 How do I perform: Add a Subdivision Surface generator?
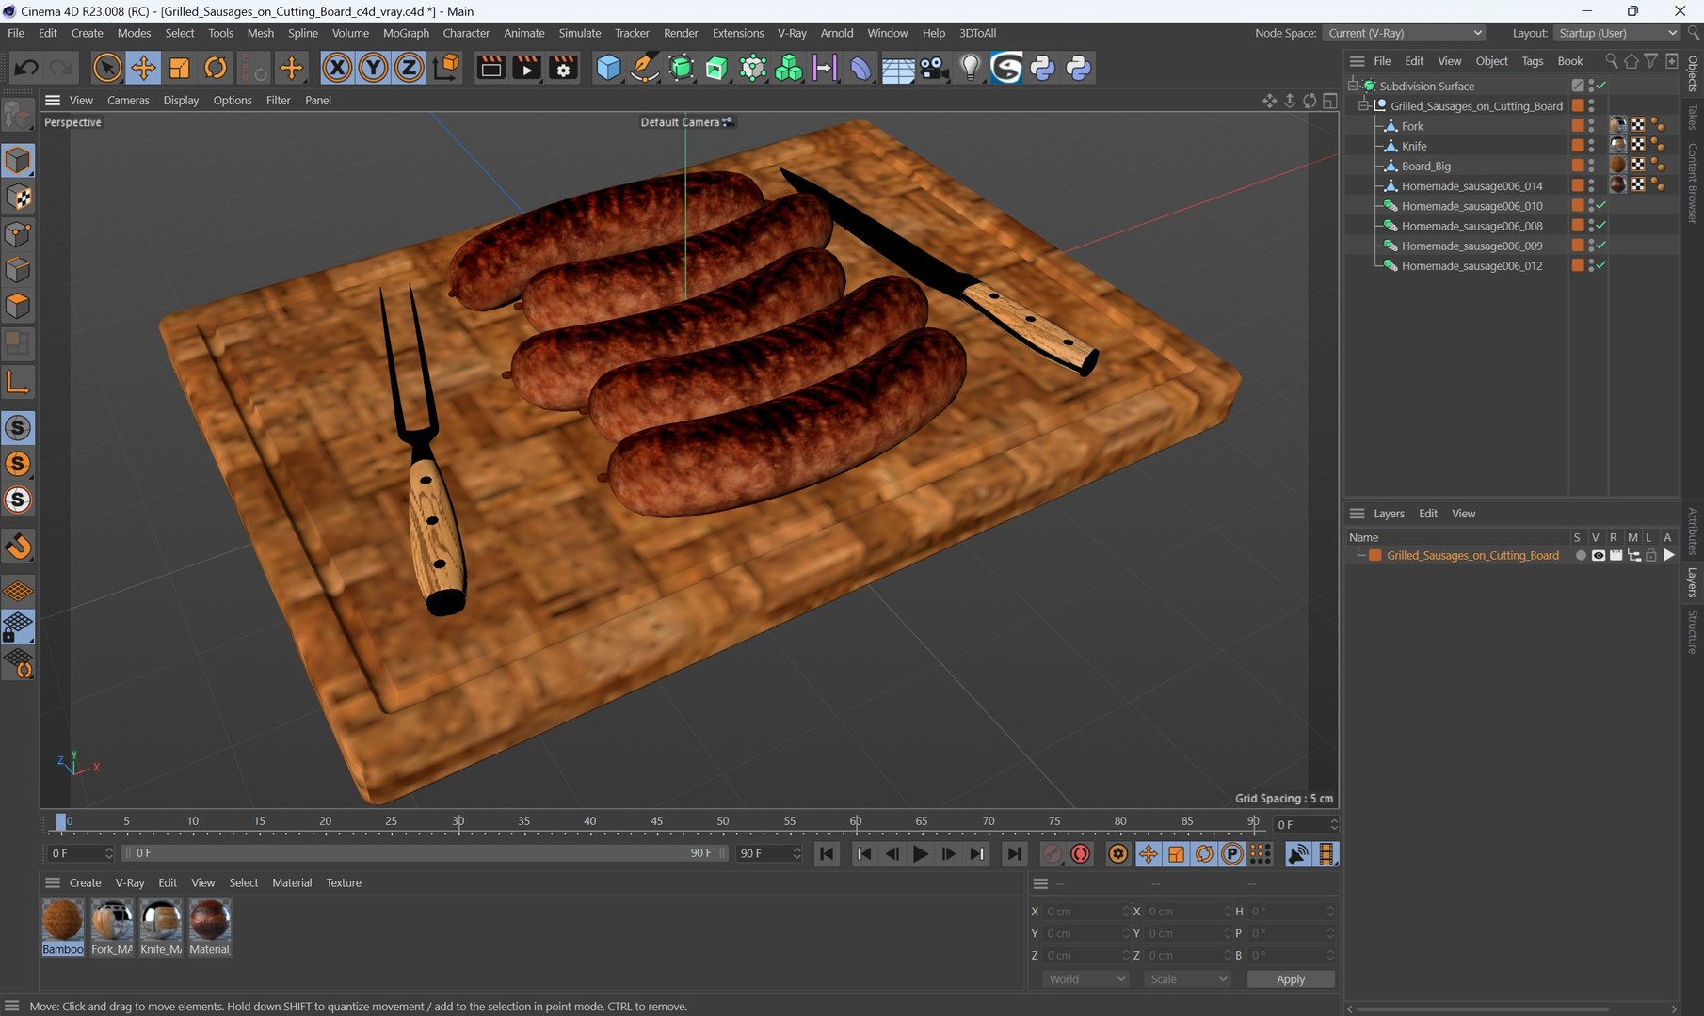click(681, 68)
